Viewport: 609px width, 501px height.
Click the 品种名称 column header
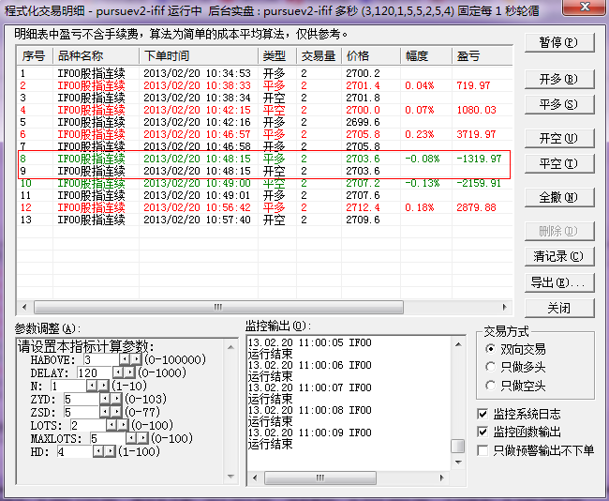[x=96, y=56]
